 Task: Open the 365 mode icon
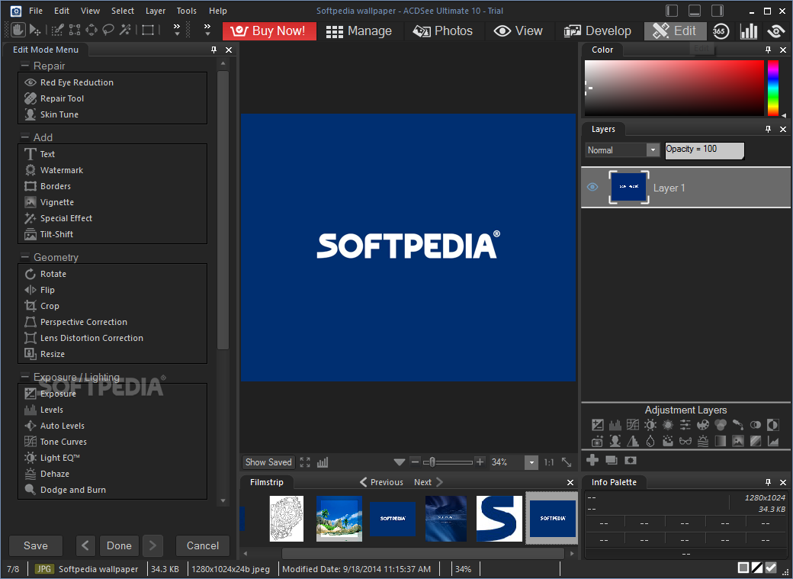[721, 31]
